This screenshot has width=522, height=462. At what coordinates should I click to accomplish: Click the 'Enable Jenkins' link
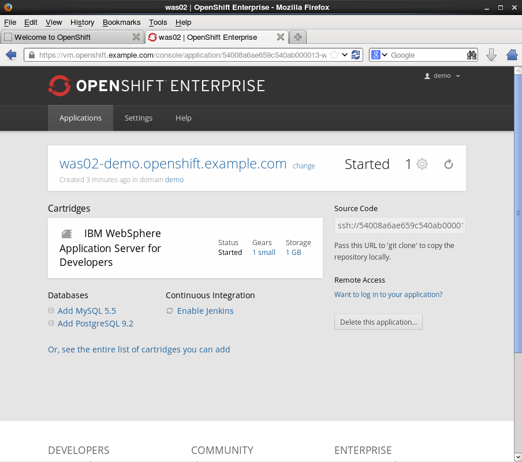tap(205, 311)
